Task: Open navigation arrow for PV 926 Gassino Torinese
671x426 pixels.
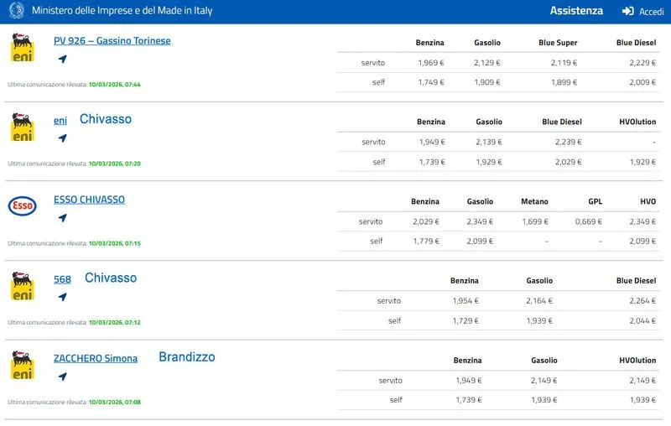Action: click(62, 59)
